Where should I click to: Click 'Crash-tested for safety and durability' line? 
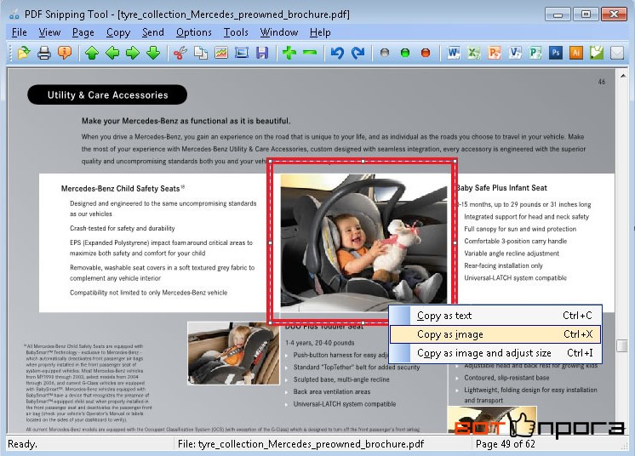tap(123, 228)
